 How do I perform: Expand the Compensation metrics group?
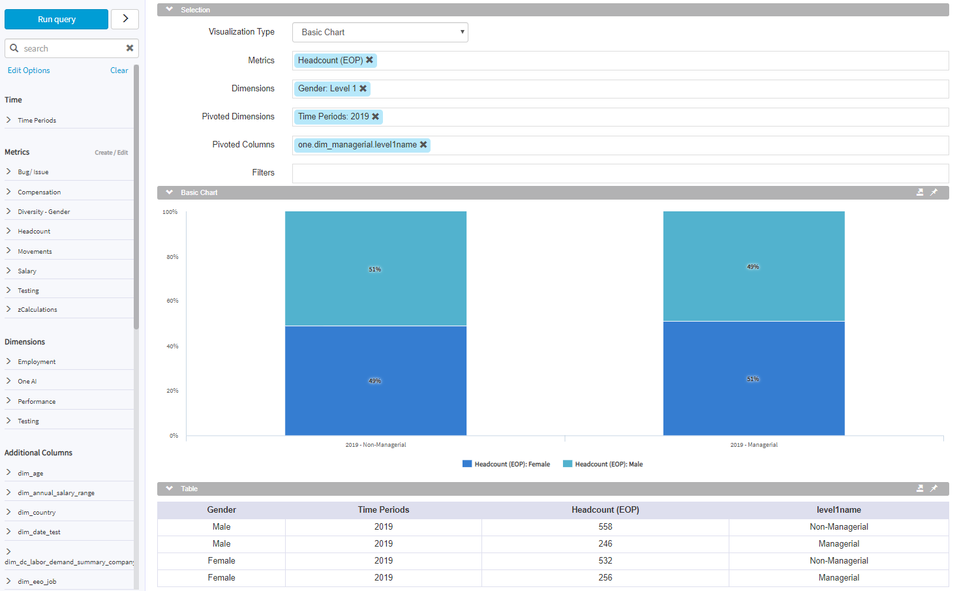[8, 192]
